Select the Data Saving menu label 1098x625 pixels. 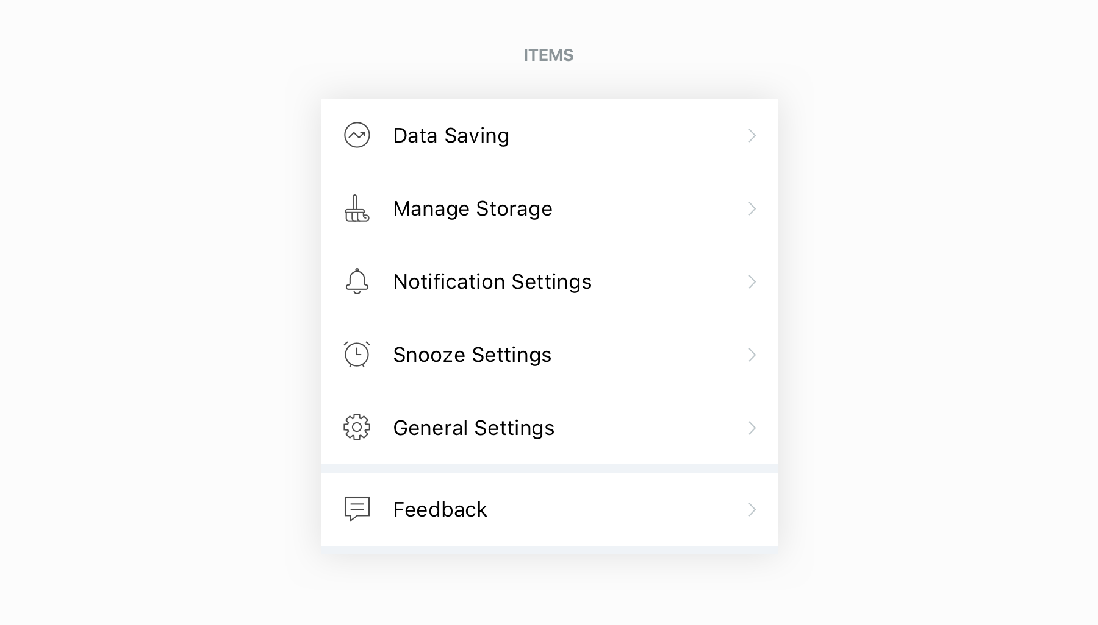click(x=451, y=136)
